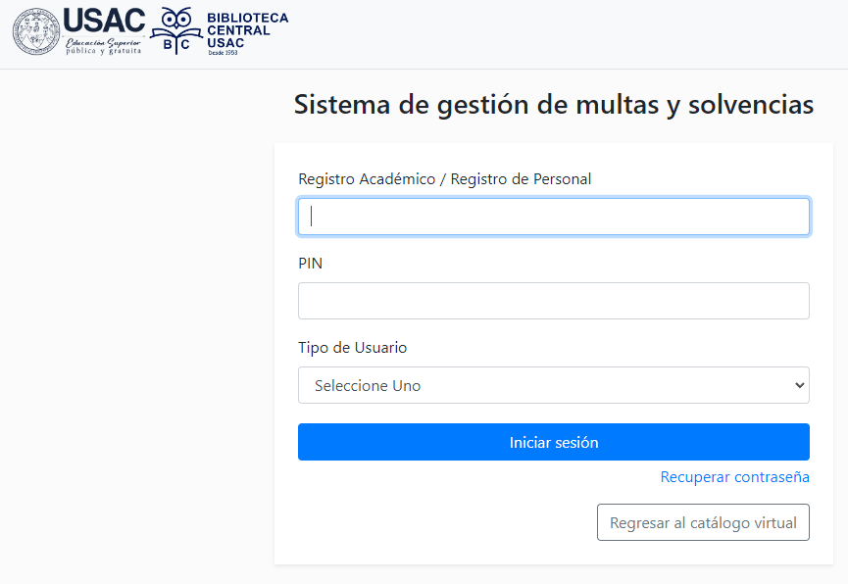Viewport: 848px width, 584px height.
Task: Focus the Registro Académico input field
Action: point(553,217)
